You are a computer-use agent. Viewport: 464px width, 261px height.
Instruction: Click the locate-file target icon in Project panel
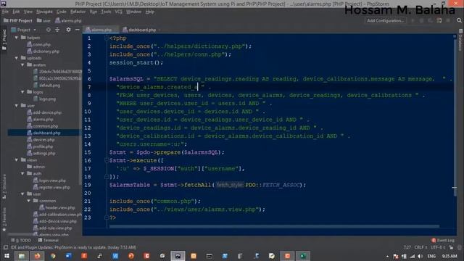[49, 30]
